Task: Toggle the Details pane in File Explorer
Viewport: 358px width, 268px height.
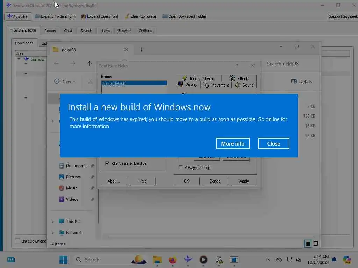Action: click(x=301, y=81)
